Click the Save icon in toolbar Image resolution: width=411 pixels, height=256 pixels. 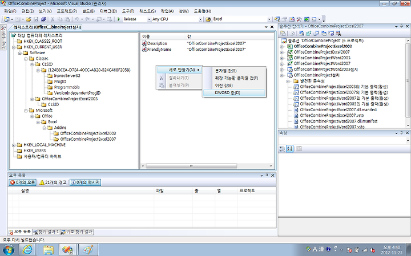tap(36, 19)
